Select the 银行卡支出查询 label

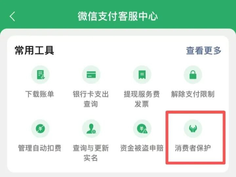click(x=91, y=99)
